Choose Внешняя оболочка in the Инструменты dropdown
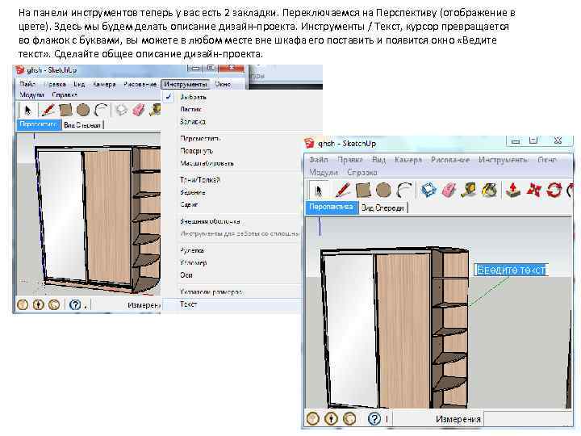The width and height of the screenshot is (581, 436). tap(232, 221)
